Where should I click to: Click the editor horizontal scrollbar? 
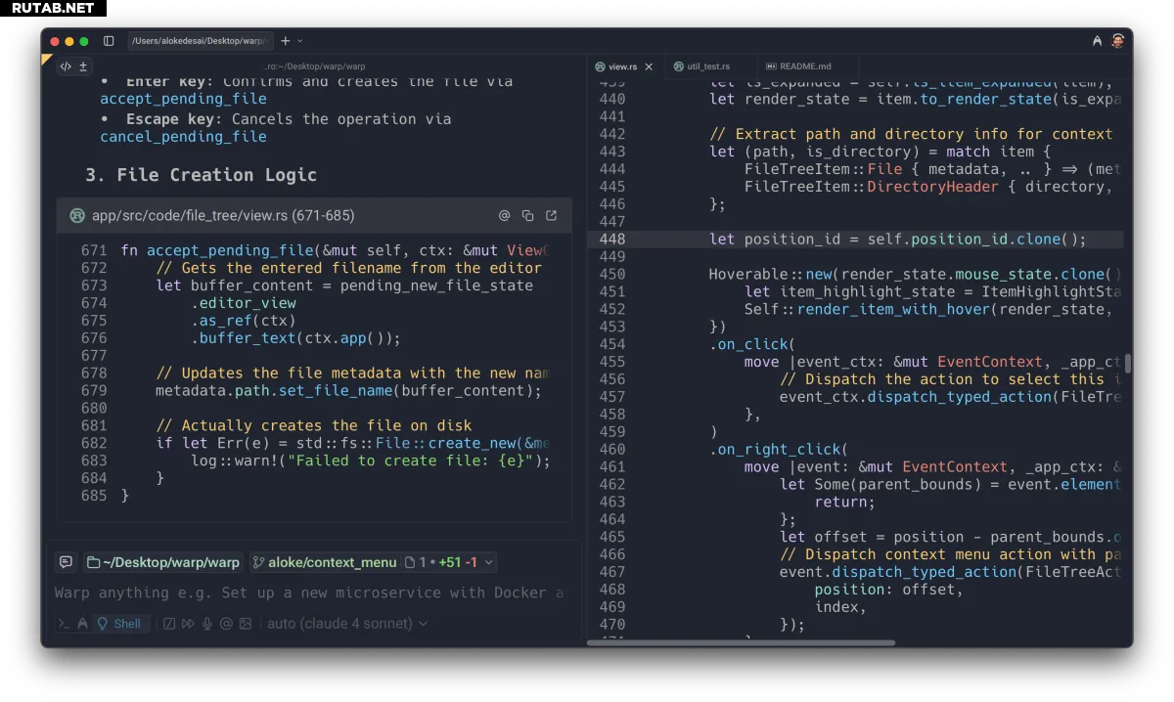coord(741,642)
